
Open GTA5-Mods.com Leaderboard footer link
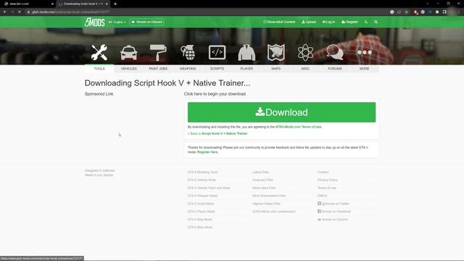274,212
